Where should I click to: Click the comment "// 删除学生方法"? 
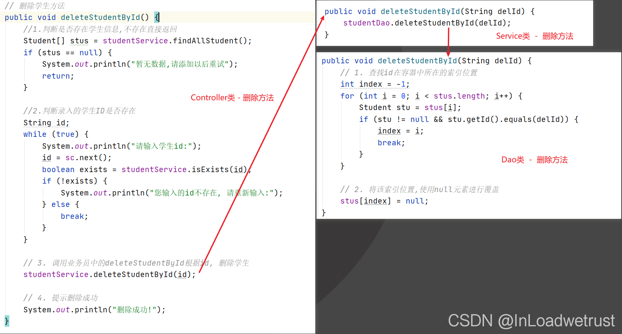(x=35, y=6)
